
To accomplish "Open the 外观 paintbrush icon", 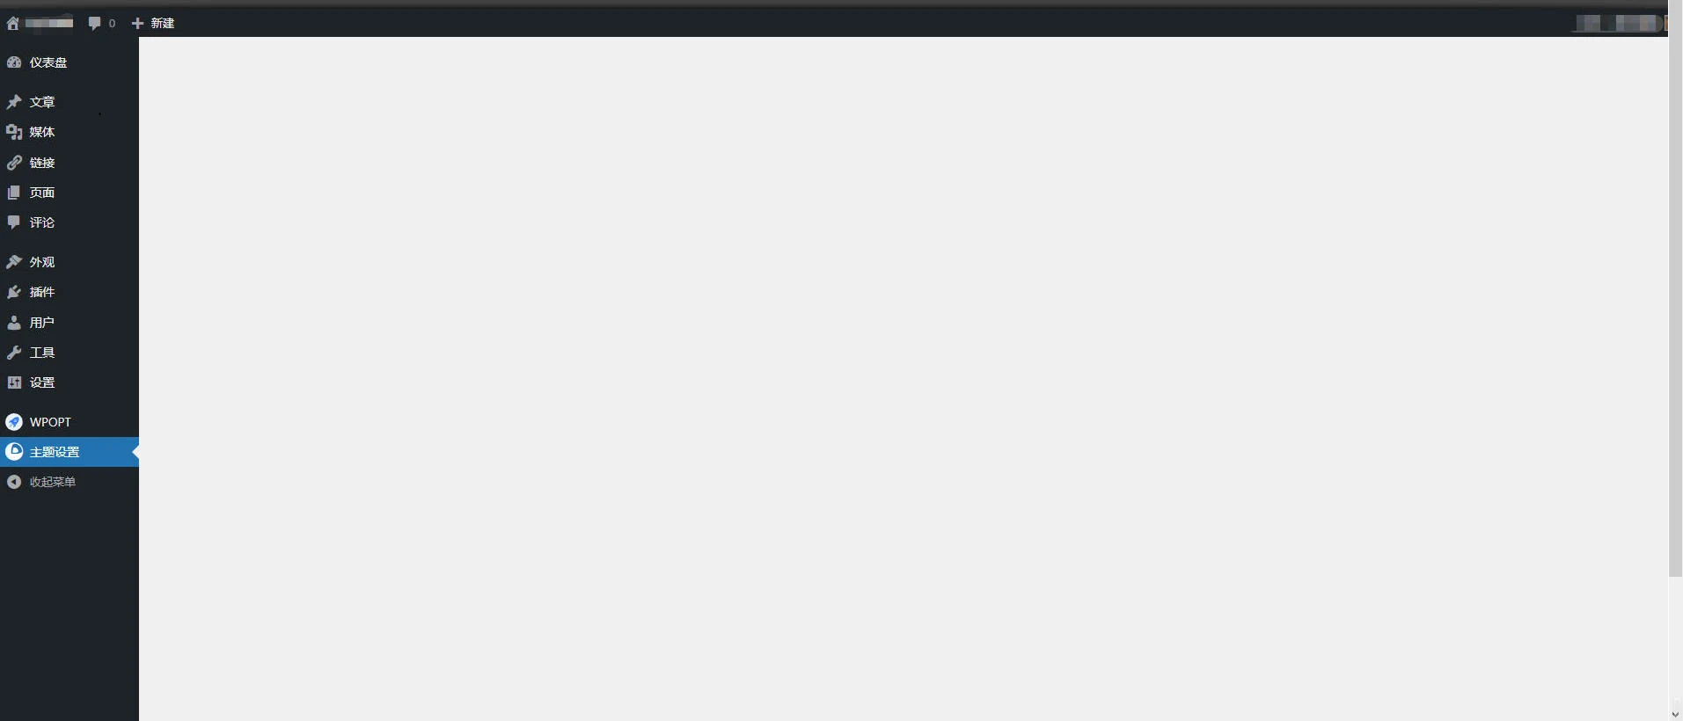I will 14,262.
